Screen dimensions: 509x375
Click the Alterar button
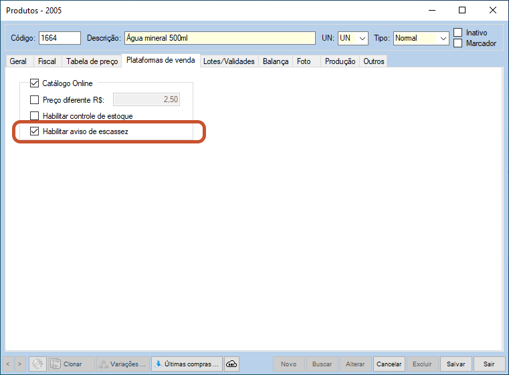point(355,364)
